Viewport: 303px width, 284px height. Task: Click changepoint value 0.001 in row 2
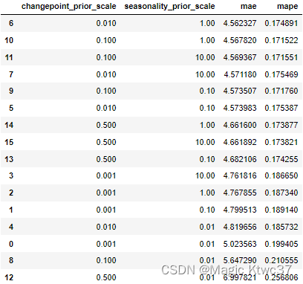pyautogui.click(x=106, y=193)
